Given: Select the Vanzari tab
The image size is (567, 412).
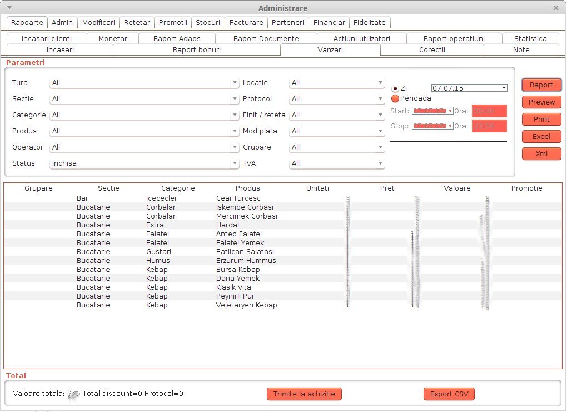Looking at the screenshot, I should point(330,50).
